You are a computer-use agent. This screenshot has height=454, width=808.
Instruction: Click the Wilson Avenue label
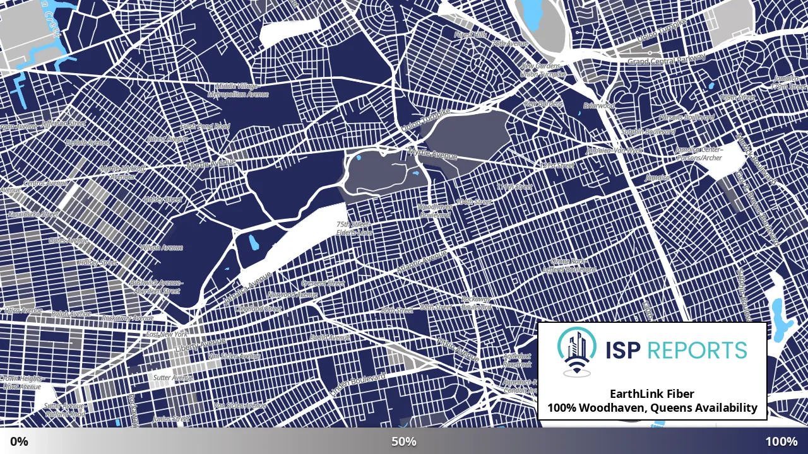(162, 248)
